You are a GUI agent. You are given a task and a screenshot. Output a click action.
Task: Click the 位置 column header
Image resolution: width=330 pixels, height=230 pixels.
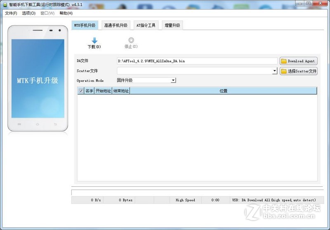(x=223, y=91)
